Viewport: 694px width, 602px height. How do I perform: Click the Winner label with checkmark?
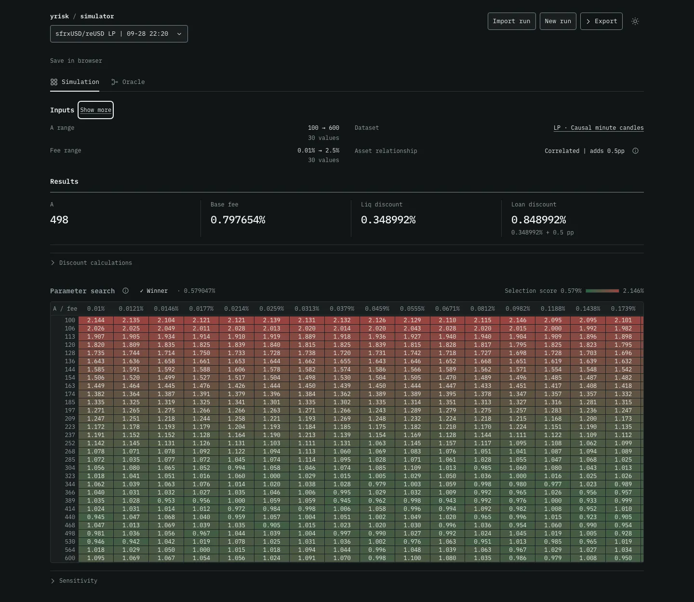[154, 291]
